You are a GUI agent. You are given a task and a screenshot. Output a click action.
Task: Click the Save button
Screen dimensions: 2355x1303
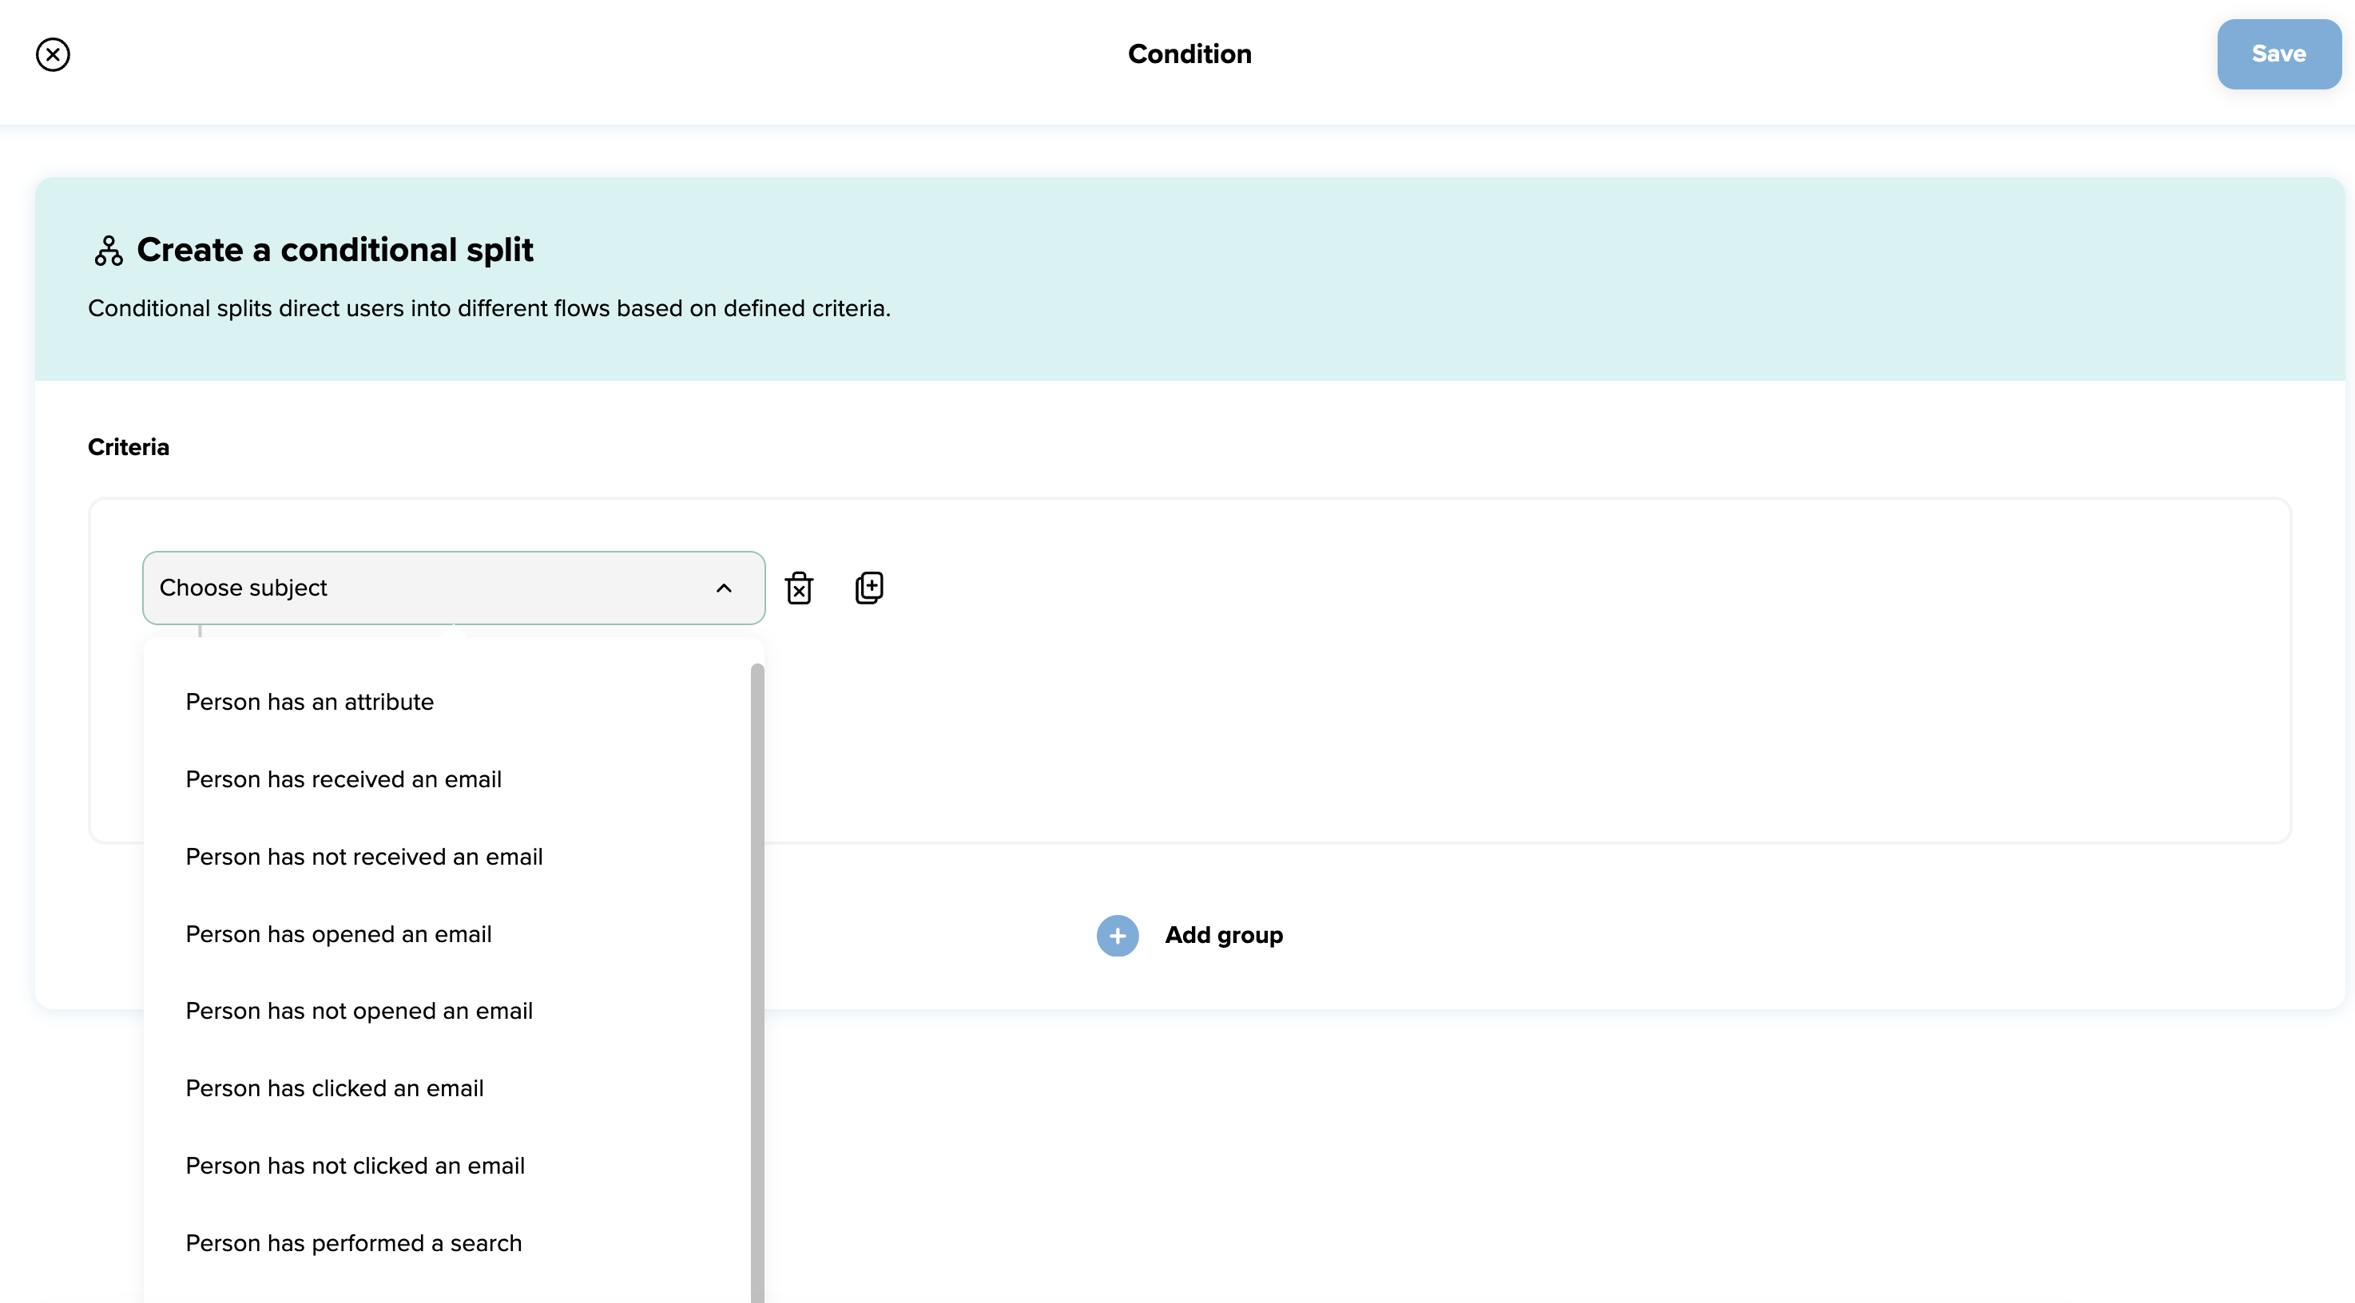[2278, 54]
